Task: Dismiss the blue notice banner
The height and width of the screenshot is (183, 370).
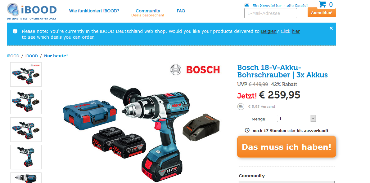Action: tap(331, 28)
